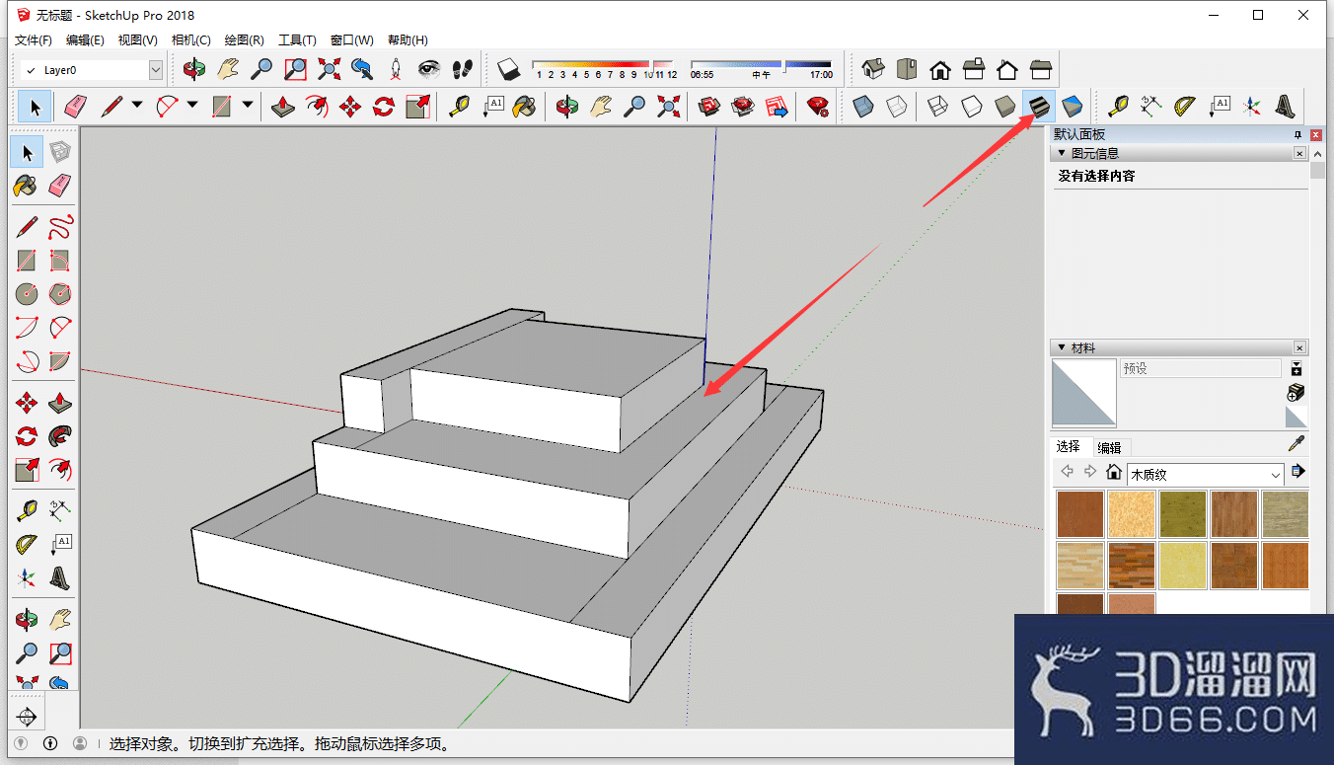Select the Circle tool
Viewport: 1334px width, 765px height.
[x=27, y=294]
